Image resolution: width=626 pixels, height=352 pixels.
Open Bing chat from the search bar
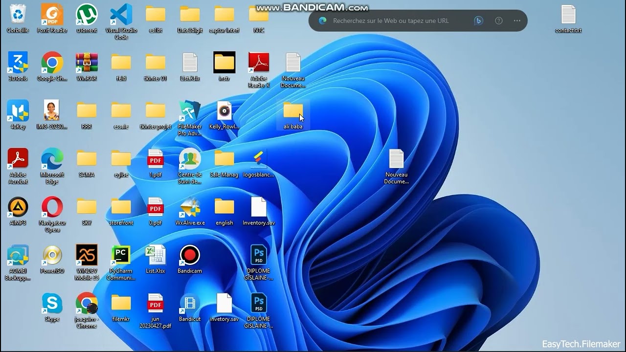coord(478,21)
